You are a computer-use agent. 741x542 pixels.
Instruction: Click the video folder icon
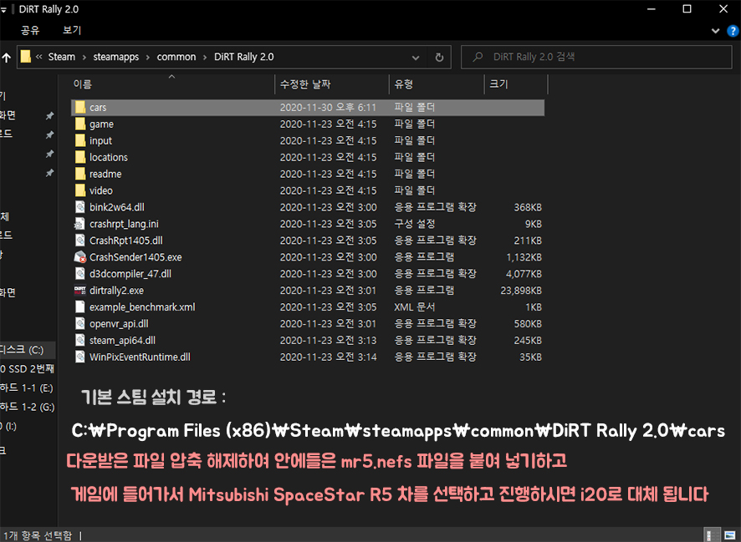point(80,190)
